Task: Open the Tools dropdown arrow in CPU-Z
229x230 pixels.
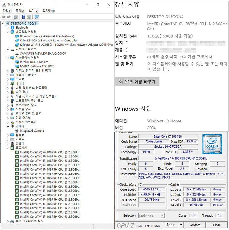Action: pyautogui.click(x=181, y=225)
